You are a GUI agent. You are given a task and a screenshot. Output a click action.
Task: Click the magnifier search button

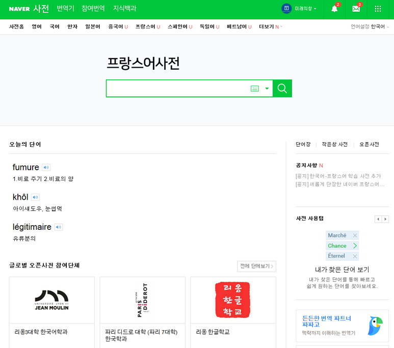282,89
